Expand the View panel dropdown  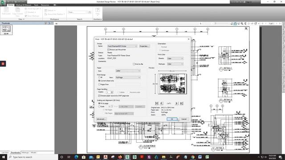tap(21, 19)
